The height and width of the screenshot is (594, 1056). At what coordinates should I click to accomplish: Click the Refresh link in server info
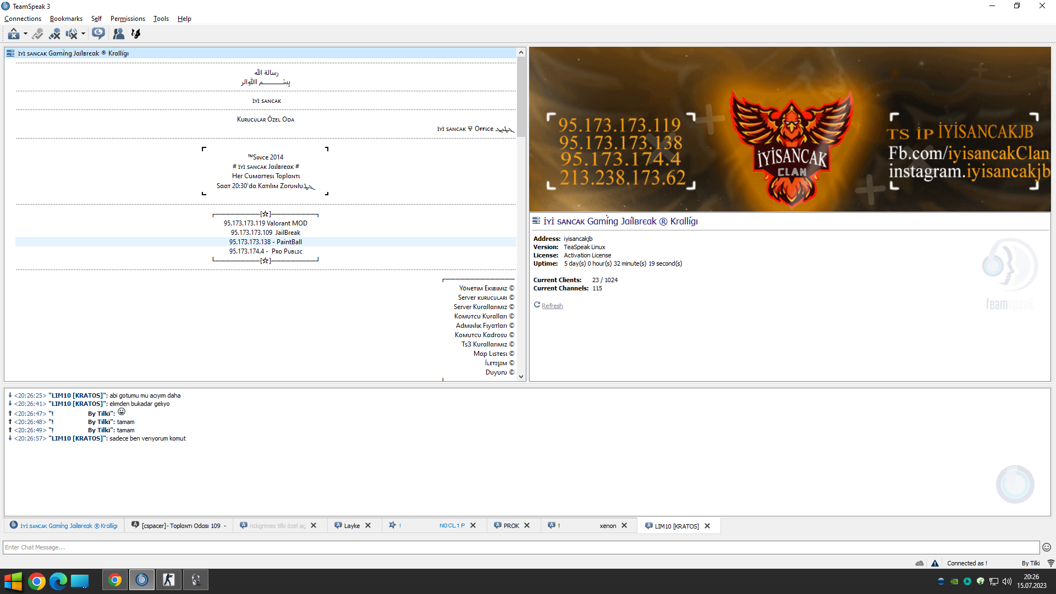552,306
